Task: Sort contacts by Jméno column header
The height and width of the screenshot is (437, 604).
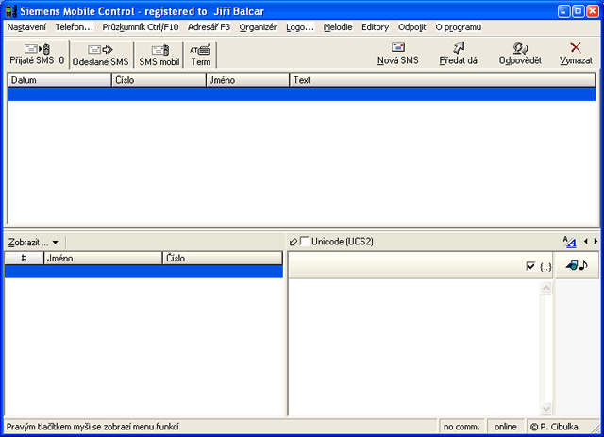Action: [x=103, y=259]
